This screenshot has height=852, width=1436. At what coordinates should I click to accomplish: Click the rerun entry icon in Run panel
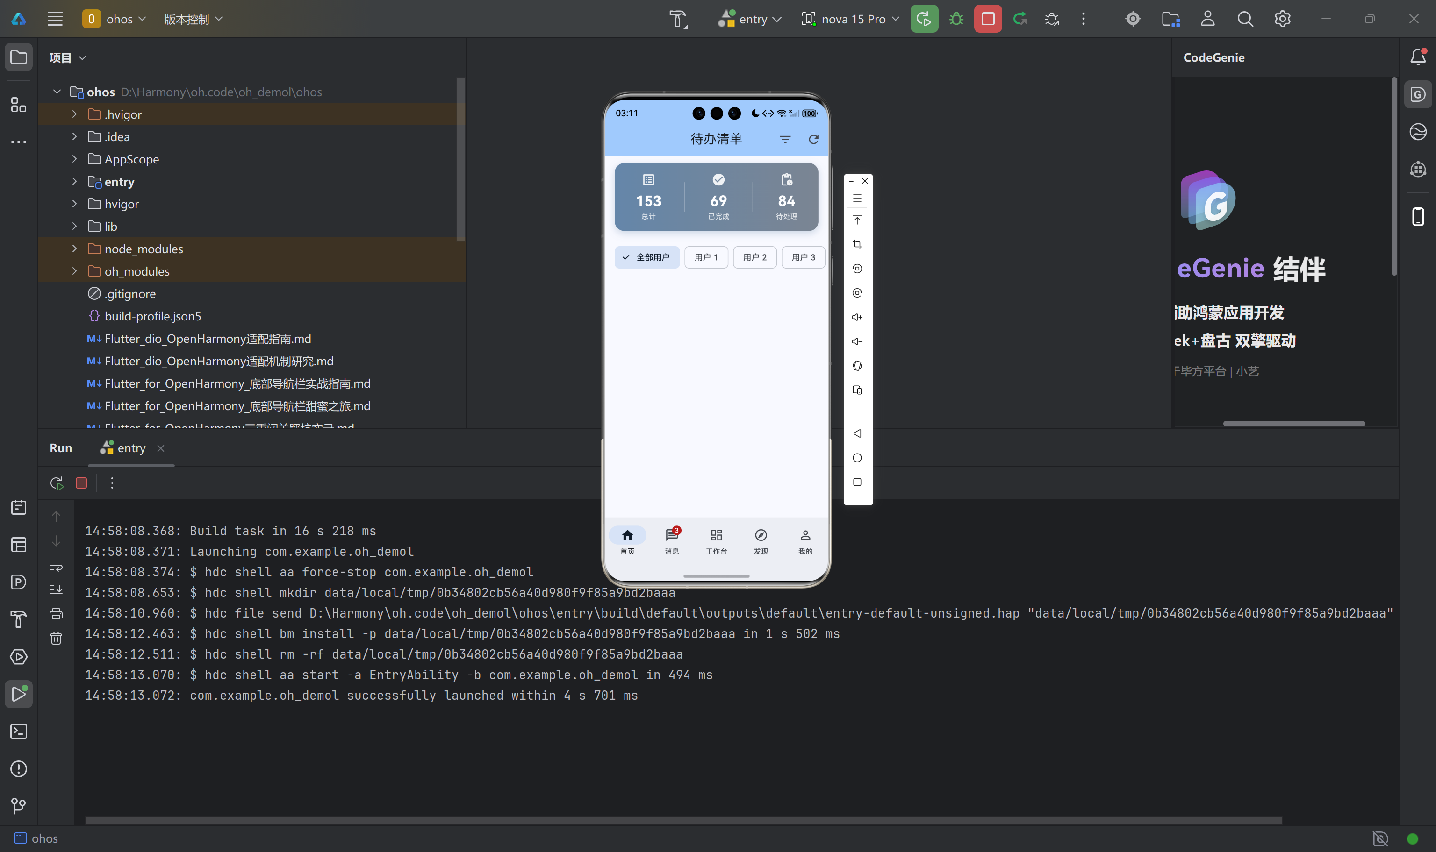tap(56, 483)
